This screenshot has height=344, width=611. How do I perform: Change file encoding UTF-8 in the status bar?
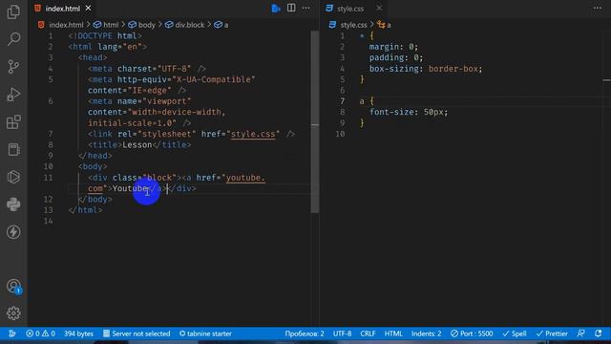[342, 333]
